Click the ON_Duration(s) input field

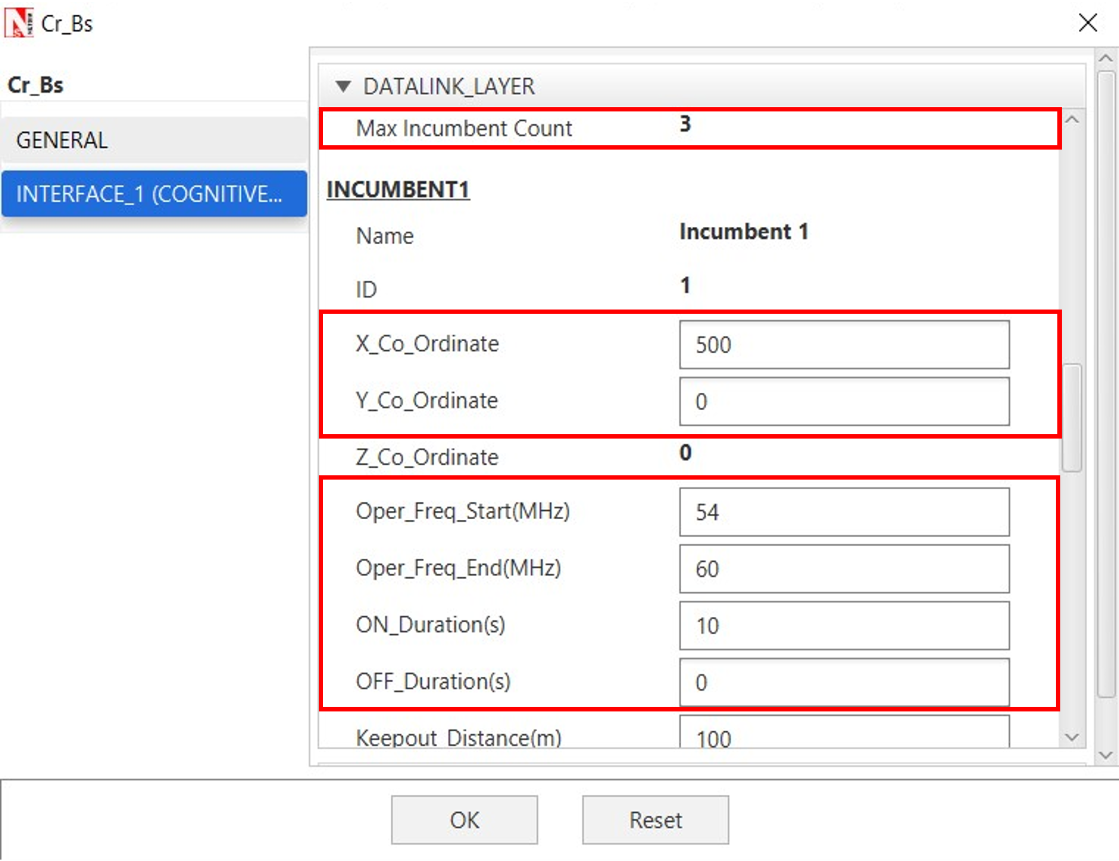(844, 626)
